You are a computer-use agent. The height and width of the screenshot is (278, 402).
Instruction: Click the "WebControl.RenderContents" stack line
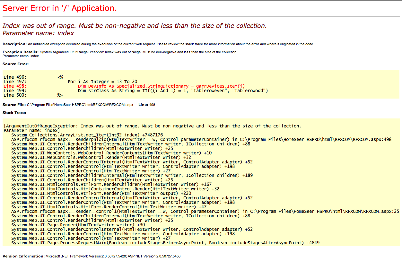tap(111, 153)
